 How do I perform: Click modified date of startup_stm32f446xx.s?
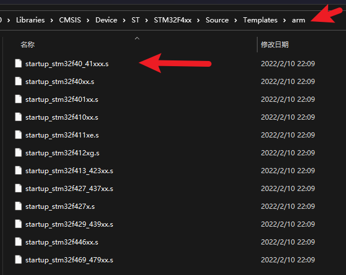tap(288, 242)
